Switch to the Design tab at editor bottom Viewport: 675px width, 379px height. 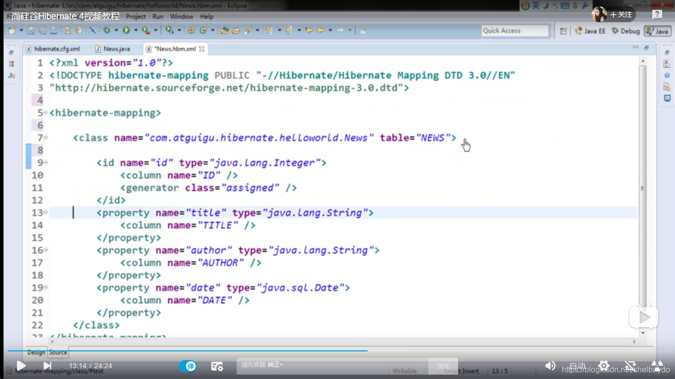point(36,352)
